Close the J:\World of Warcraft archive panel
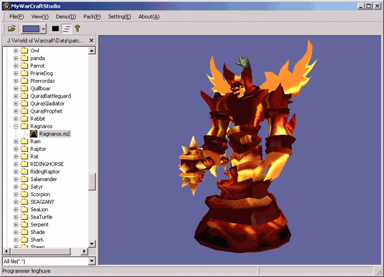Viewport: 384px width, 277px height. click(x=91, y=41)
